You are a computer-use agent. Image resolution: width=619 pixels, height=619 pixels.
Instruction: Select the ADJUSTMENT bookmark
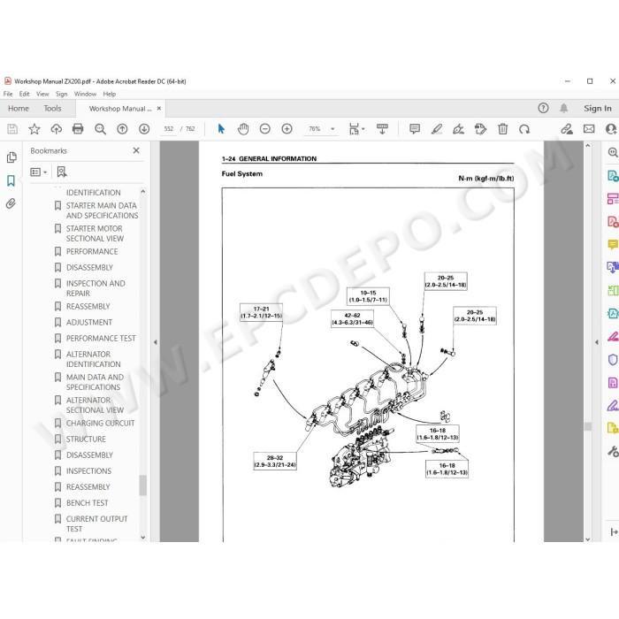click(88, 323)
